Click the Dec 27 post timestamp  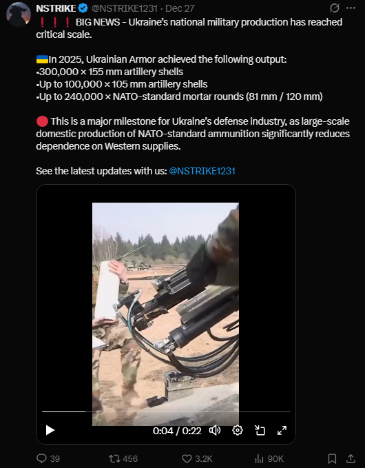point(180,8)
